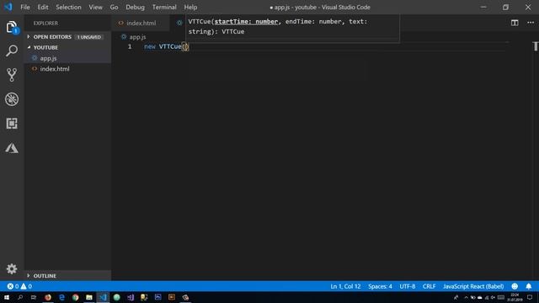The width and height of the screenshot is (539, 303).
Task: Open the Source Control view
Action: 12,75
